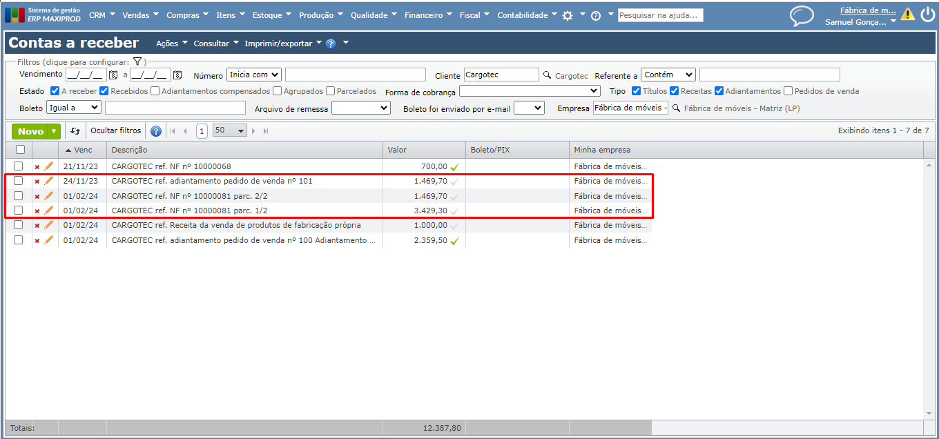Go to last page of results
939x439 pixels.
coord(266,131)
